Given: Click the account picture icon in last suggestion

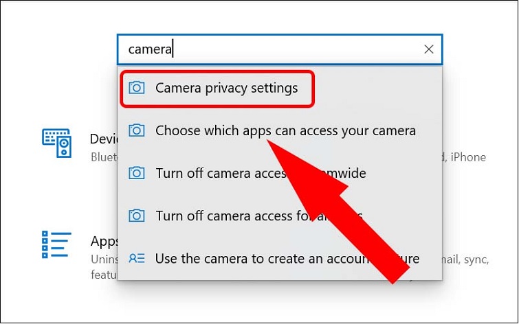Looking at the screenshot, I should 137,259.
